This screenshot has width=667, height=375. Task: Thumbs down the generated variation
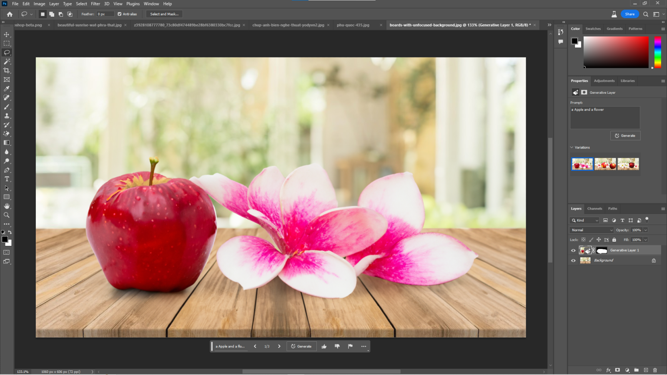(337, 346)
